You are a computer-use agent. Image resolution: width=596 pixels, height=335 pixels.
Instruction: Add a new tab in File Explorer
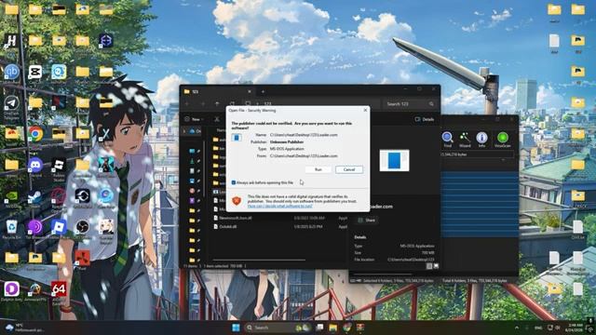[x=263, y=91]
